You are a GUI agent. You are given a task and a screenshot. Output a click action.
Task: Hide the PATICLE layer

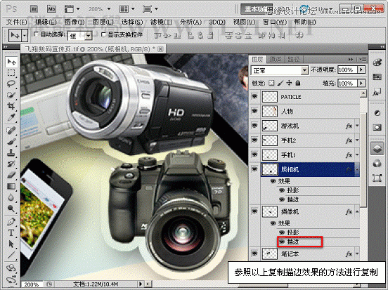254,96
